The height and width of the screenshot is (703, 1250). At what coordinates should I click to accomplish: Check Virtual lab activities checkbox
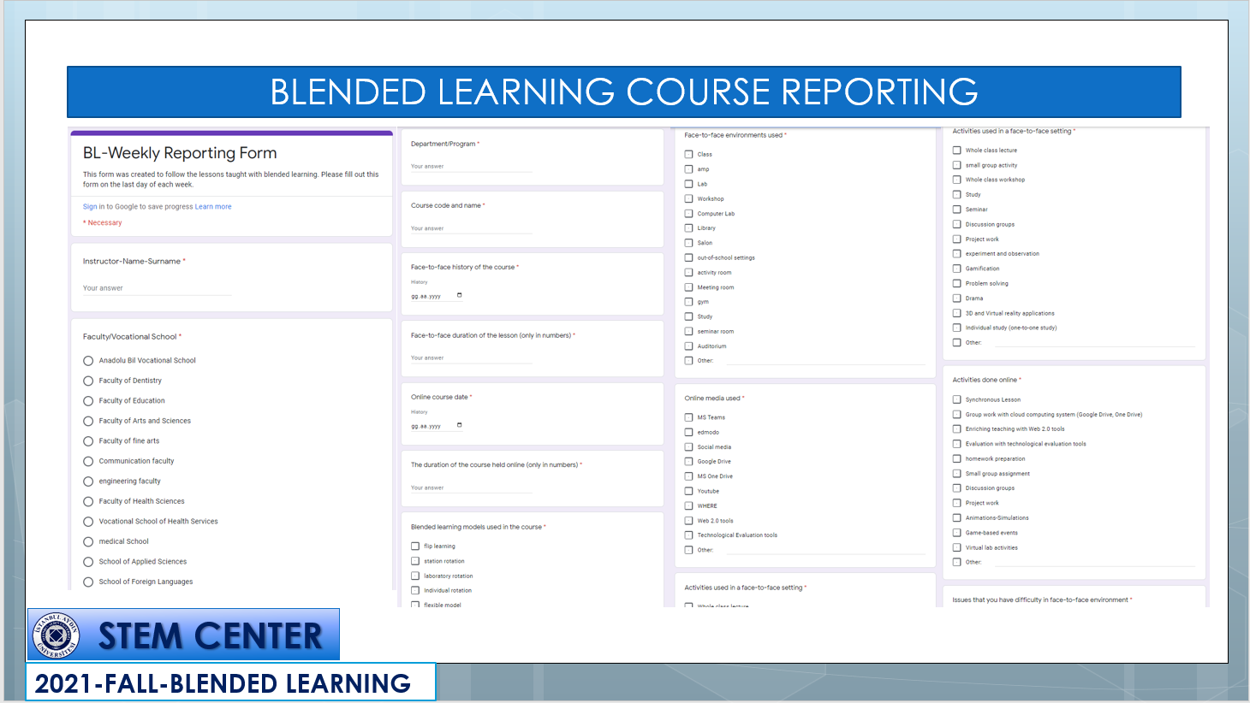pos(956,547)
